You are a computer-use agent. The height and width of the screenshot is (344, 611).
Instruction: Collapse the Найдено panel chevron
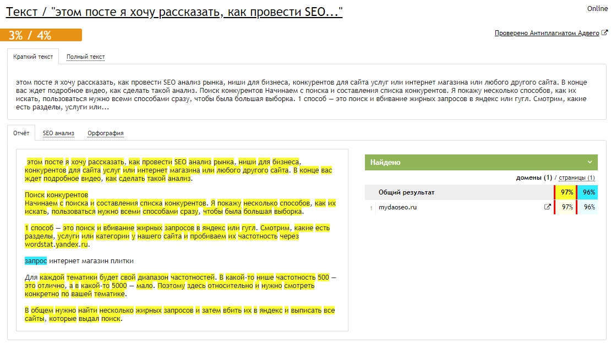click(x=590, y=162)
